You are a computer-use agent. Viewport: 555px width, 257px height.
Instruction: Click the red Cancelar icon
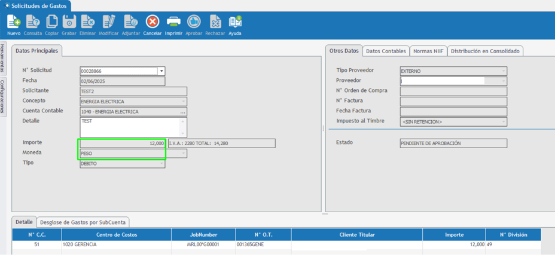point(153,23)
